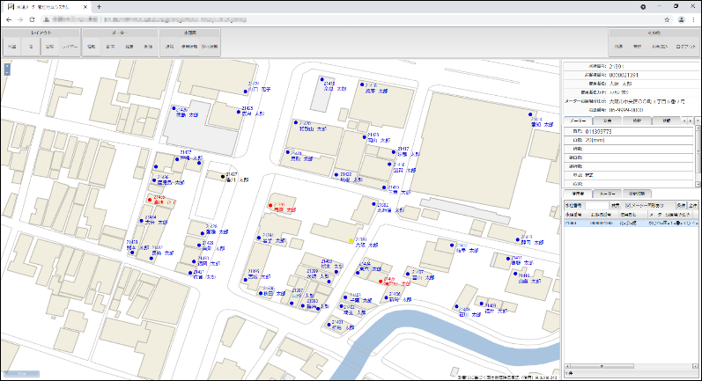Click the 全件 button
702x381 pixels.
pos(692,205)
